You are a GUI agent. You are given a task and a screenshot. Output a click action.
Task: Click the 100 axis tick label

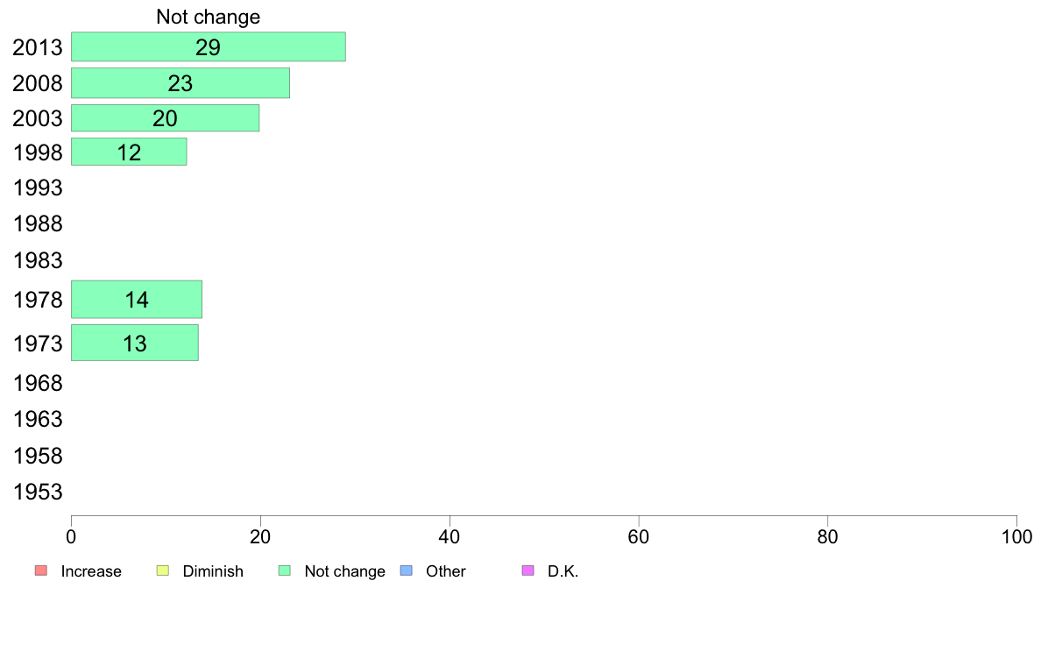coord(1016,536)
